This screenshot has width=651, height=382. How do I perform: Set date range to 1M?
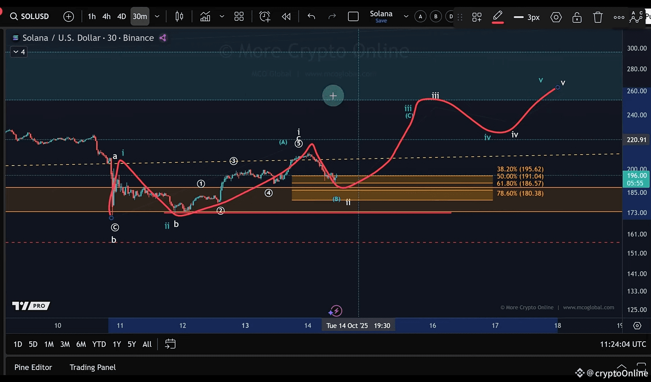click(49, 344)
